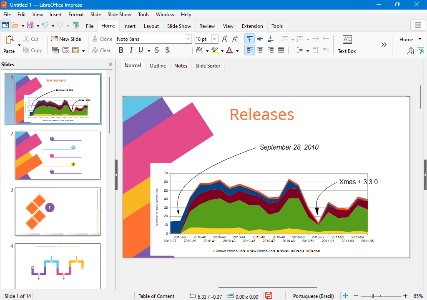Expand the font size dropdown list
The width and height of the screenshot is (427, 300).
coord(215,39)
